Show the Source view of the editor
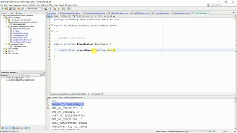 [x=50, y=16]
